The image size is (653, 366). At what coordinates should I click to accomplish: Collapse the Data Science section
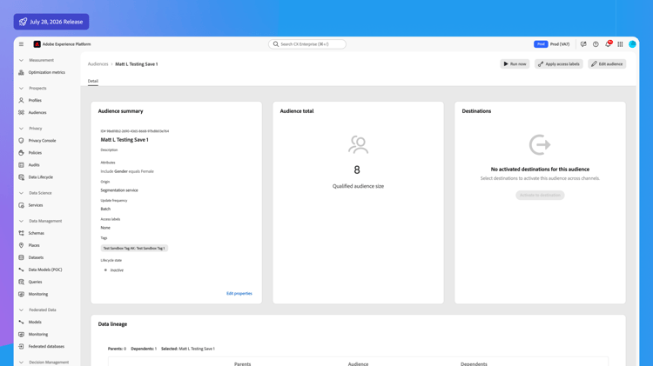point(21,193)
